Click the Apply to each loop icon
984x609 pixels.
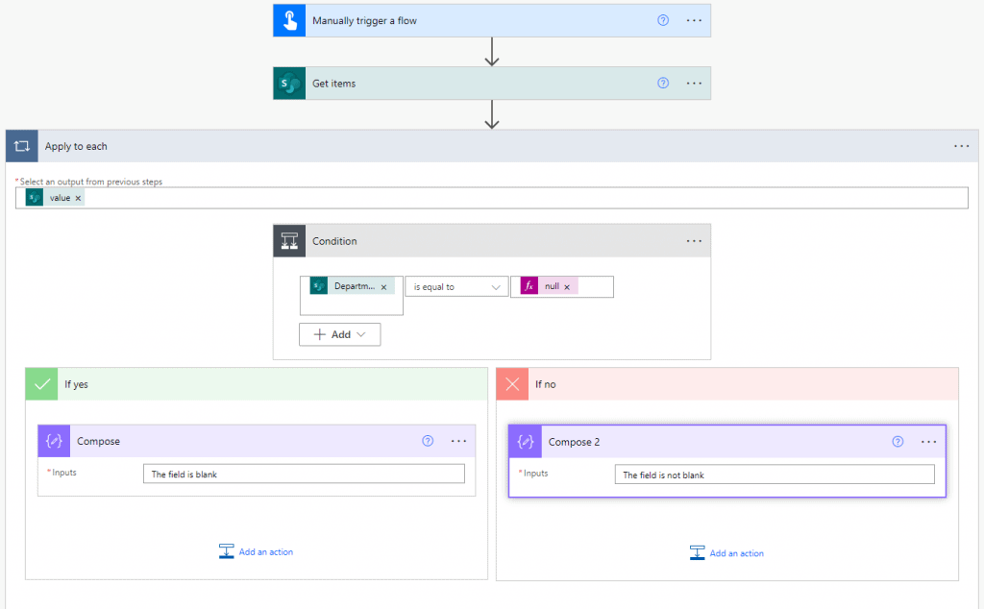tap(22, 146)
